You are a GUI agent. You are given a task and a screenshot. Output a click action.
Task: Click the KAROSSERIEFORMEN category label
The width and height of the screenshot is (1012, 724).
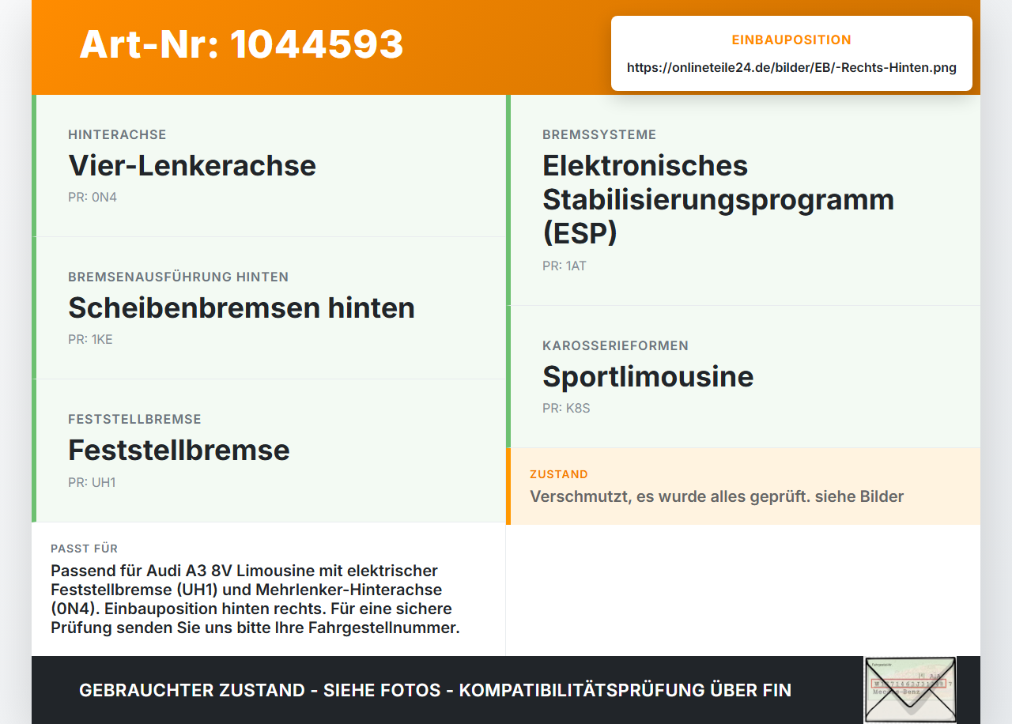[615, 346]
